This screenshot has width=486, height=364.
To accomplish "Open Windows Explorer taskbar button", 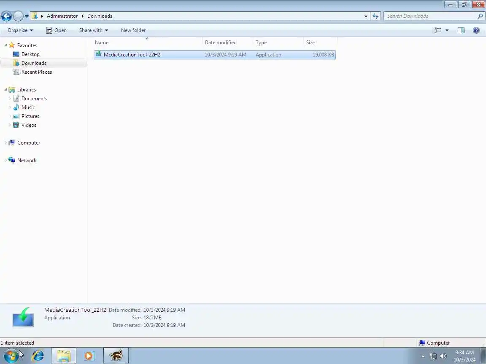I will pos(64,356).
